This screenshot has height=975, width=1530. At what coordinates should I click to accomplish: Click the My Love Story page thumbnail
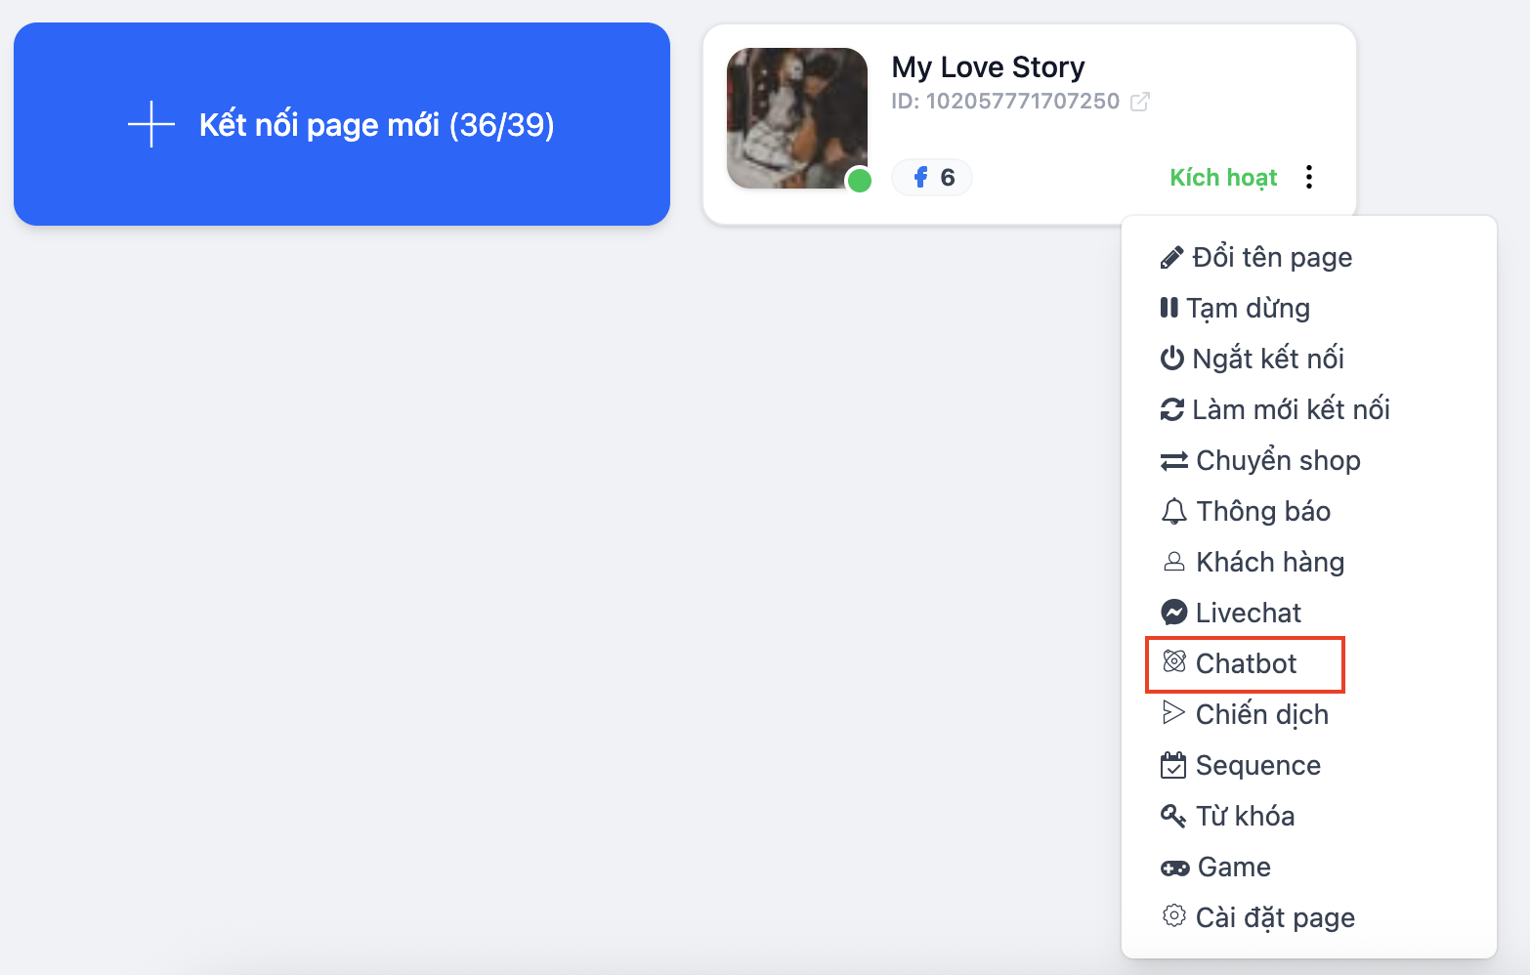pos(797,118)
